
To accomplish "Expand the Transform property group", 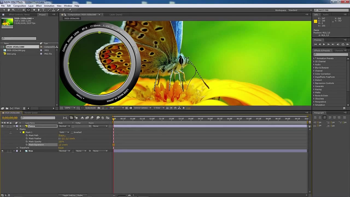I will click(x=17, y=148).
